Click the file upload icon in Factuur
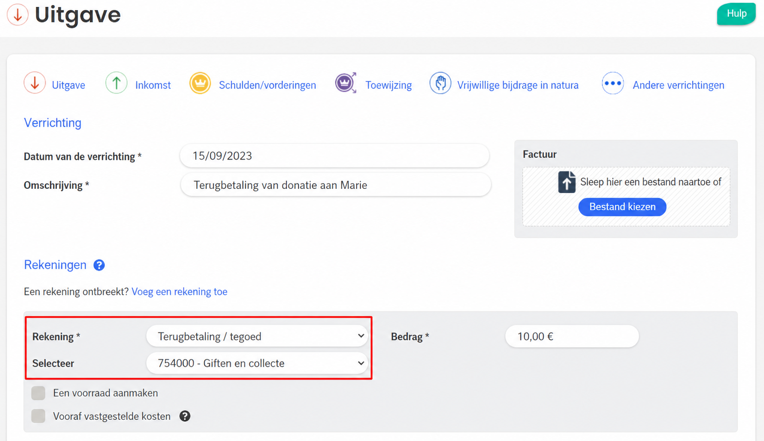 (x=567, y=182)
